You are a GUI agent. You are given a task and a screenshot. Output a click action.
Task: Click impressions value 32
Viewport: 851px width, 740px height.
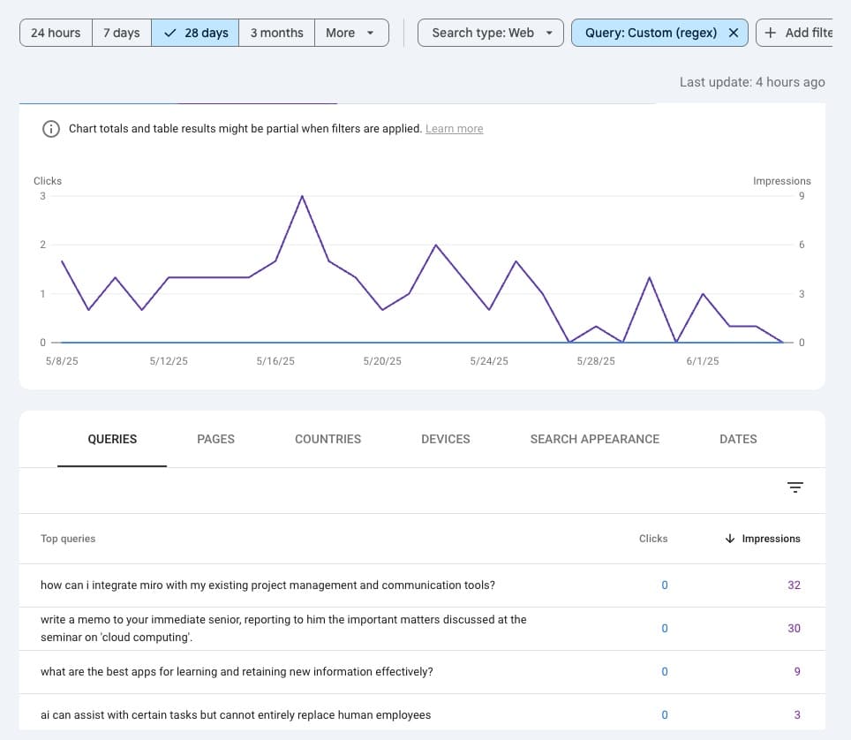794,585
